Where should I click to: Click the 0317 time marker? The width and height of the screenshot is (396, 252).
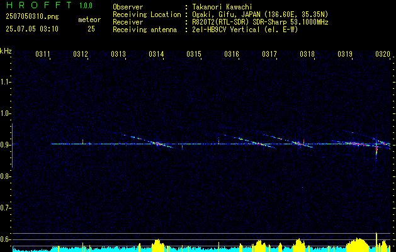pos(269,54)
